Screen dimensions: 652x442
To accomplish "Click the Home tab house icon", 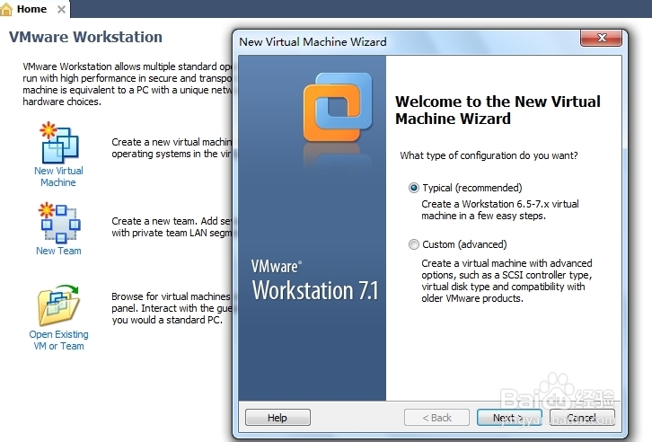I will (6, 9).
